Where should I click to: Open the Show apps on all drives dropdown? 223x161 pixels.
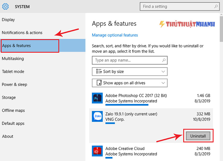click(130, 83)
